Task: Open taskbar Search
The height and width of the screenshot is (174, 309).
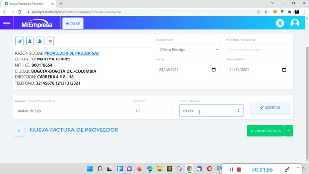Action: point(100,169)
